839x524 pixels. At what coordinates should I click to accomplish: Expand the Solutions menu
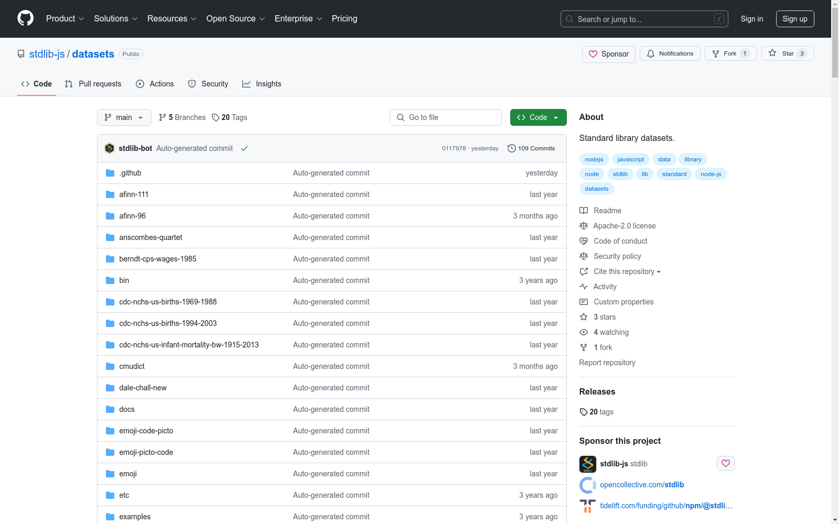[x=116, y=18]
